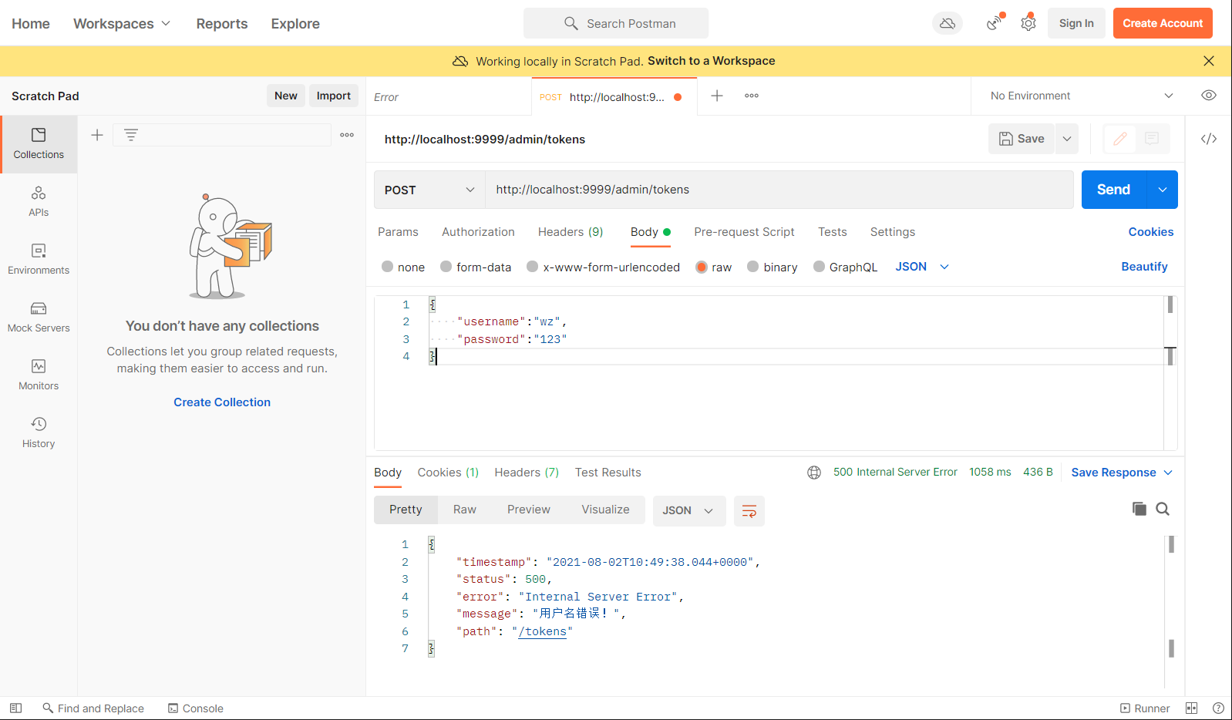Copy response body to clipboard

tap(1139, 509)
